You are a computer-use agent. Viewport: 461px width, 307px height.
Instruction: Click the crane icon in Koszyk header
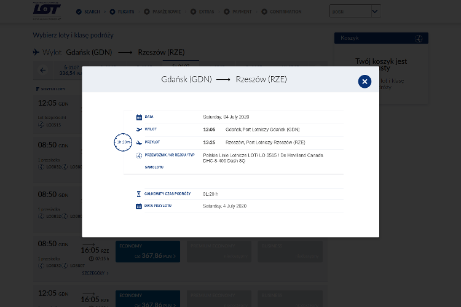[419, 39]
